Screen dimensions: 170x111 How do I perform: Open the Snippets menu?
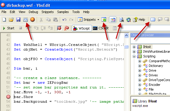click(x=48, y=12)
